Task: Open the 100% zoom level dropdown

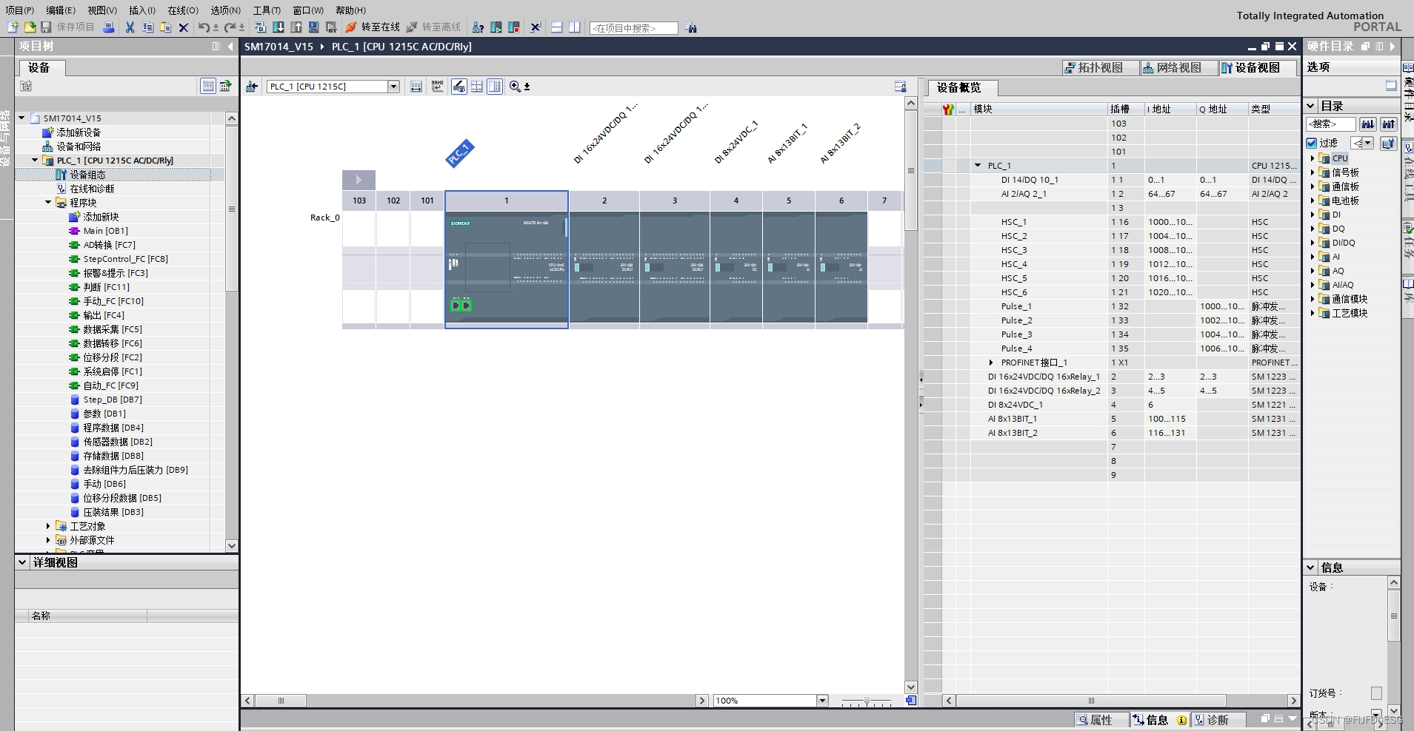Action: click(822, 701)
